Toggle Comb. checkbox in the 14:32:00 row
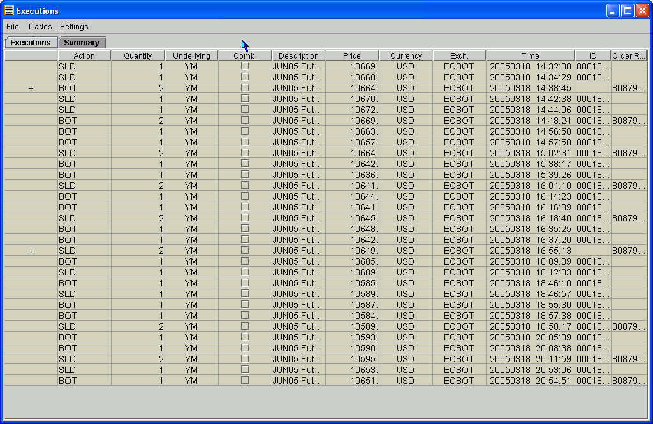The image size is (653, 424). point(245,66)
